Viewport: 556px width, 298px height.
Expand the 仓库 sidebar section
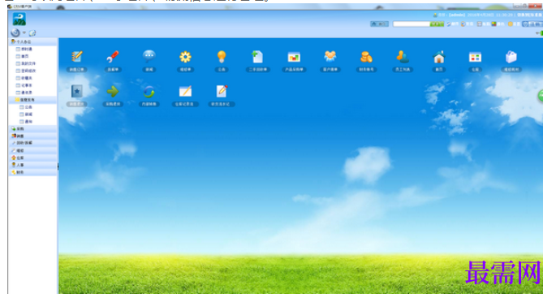(x=32, y=158)
